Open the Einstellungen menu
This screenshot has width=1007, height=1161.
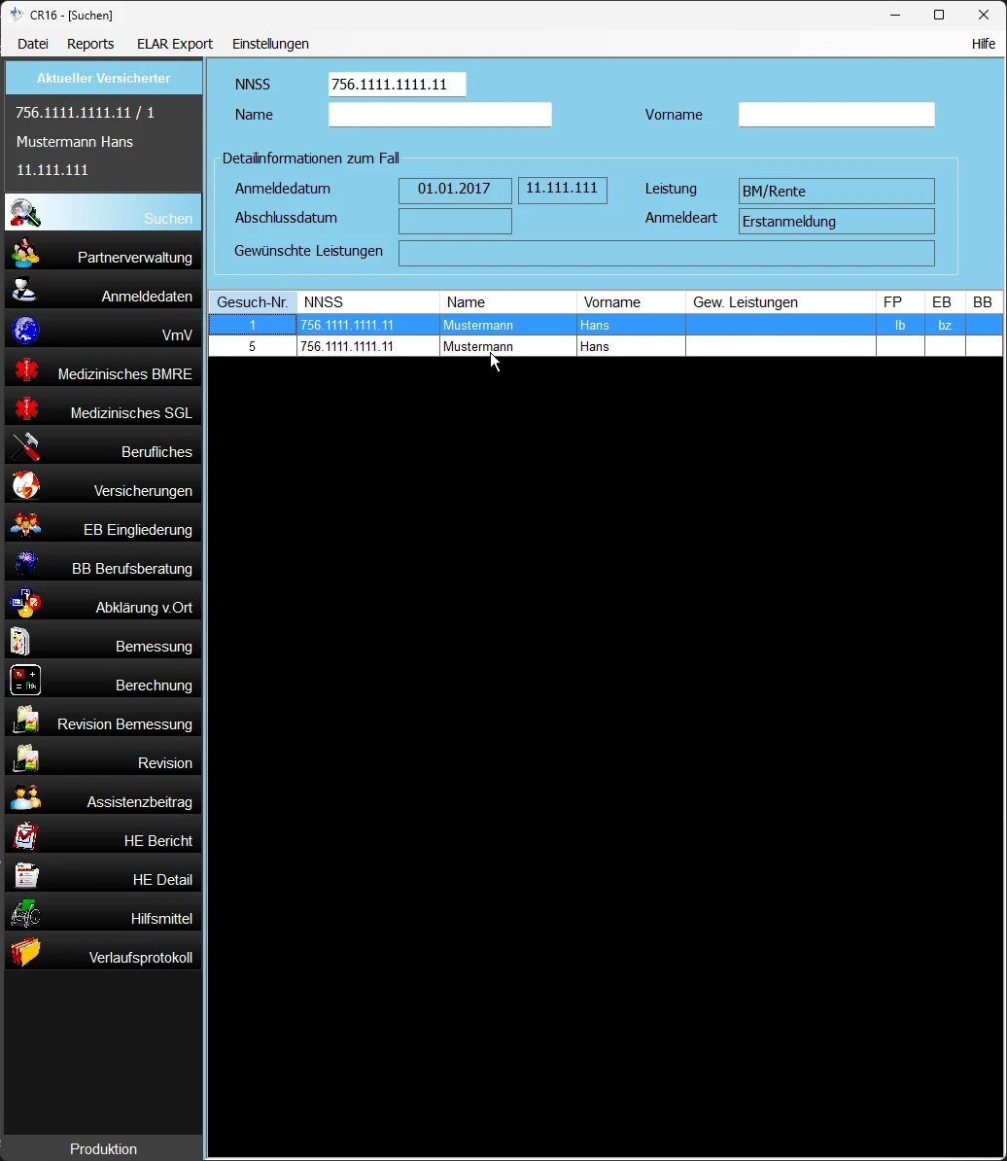(x=270, y=44)
